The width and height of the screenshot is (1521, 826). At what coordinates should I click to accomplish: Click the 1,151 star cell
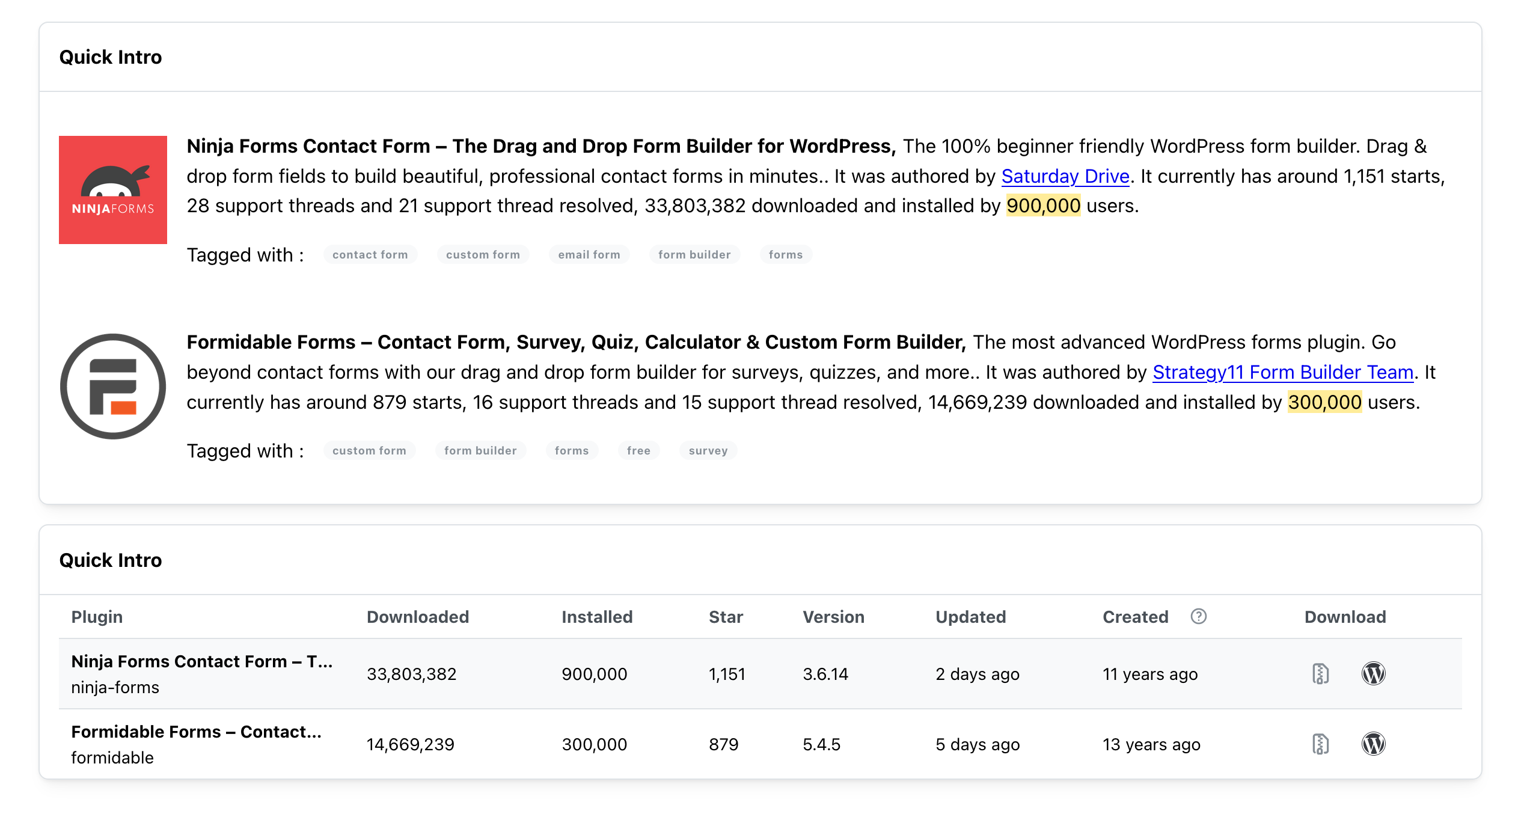727,674
